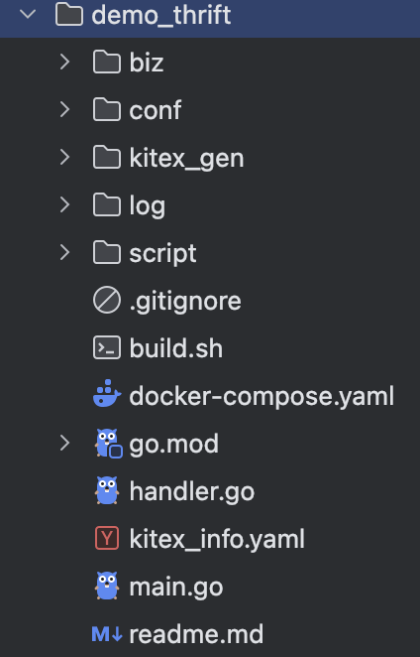
Task: Click the Docker whale icon for docker-compose.yaml
Action: [107, 394]
